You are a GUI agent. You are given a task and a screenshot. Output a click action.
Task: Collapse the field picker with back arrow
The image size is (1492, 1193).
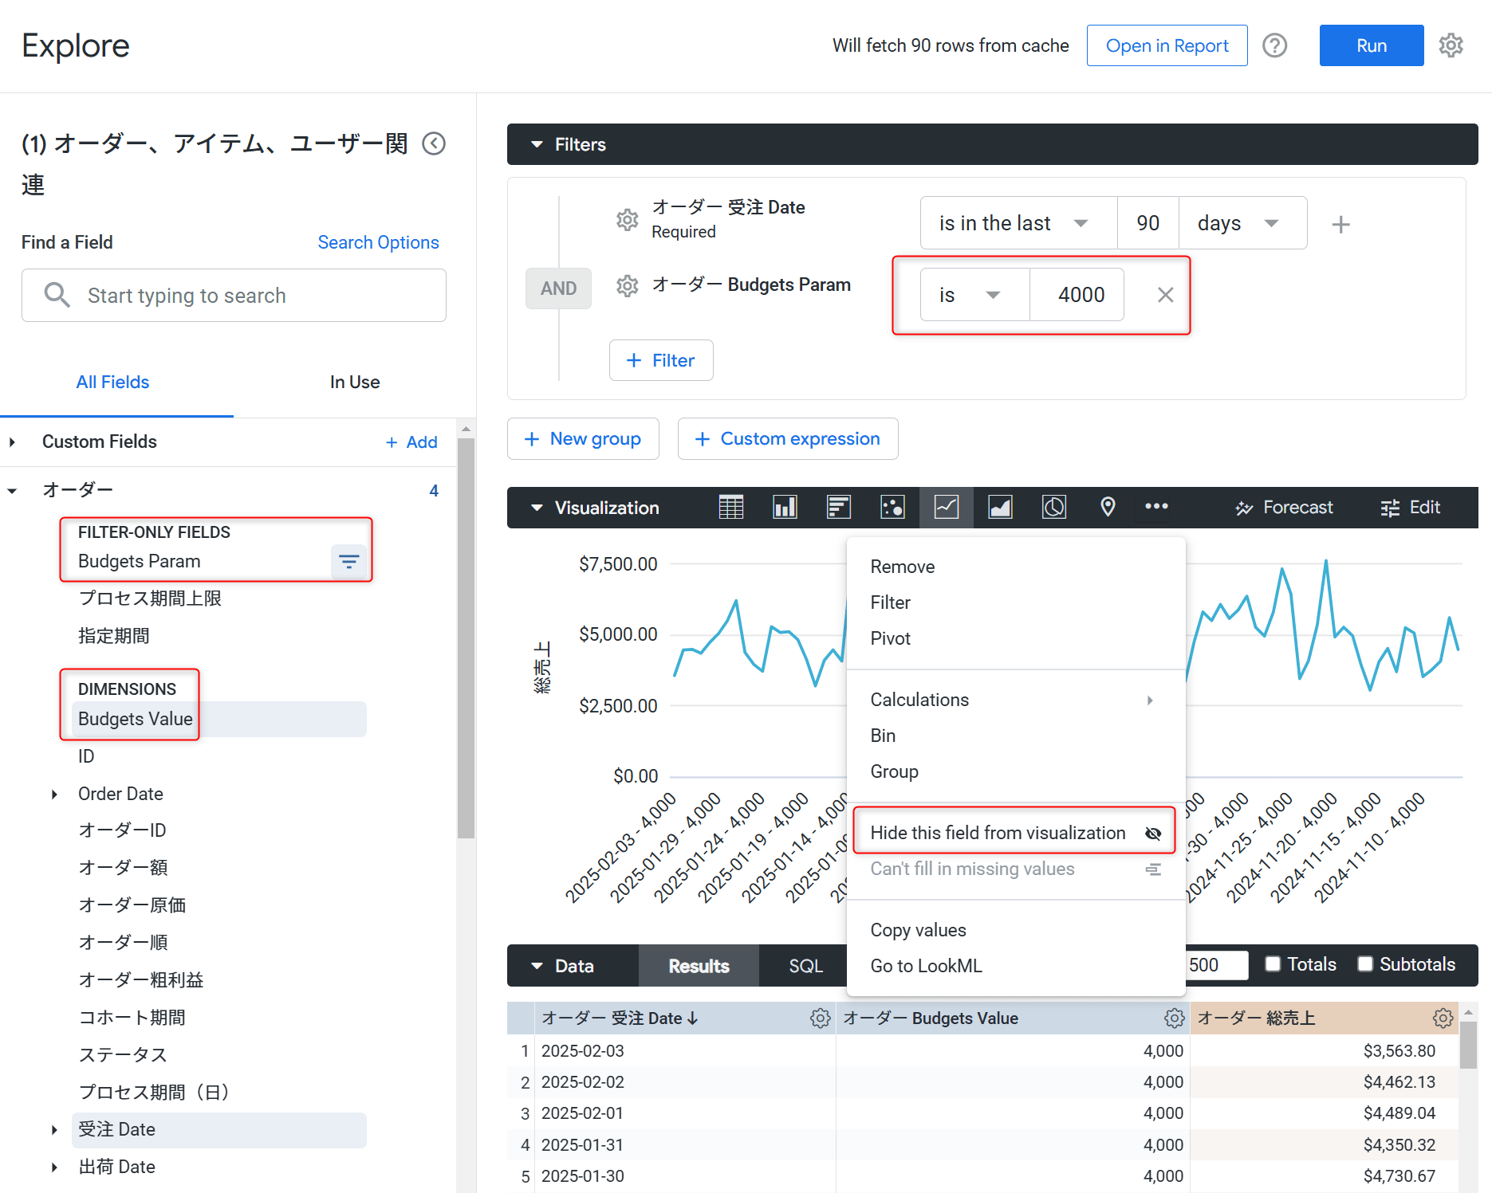coord(434,143)
